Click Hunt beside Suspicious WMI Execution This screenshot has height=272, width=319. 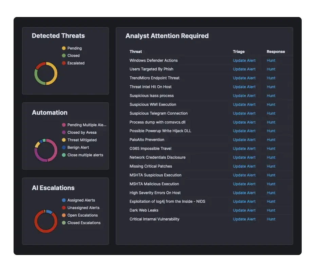pos(271,104)
